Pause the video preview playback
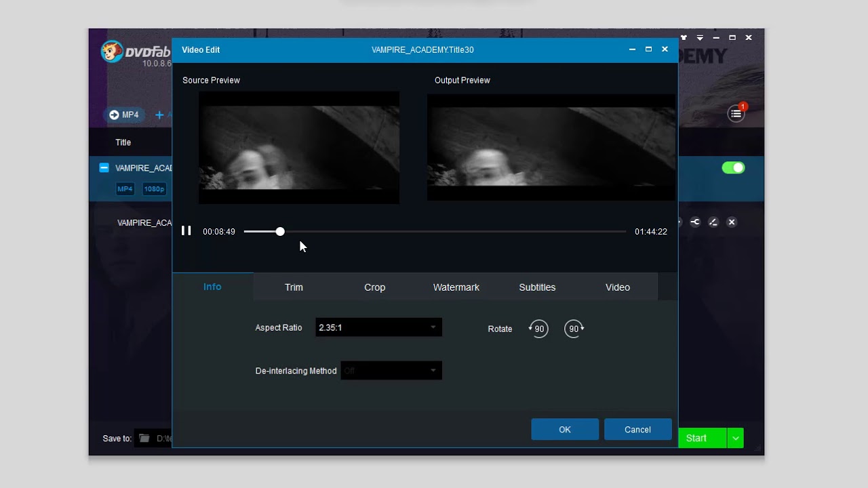Screen dimensions: 868x488 coord(186,231)
